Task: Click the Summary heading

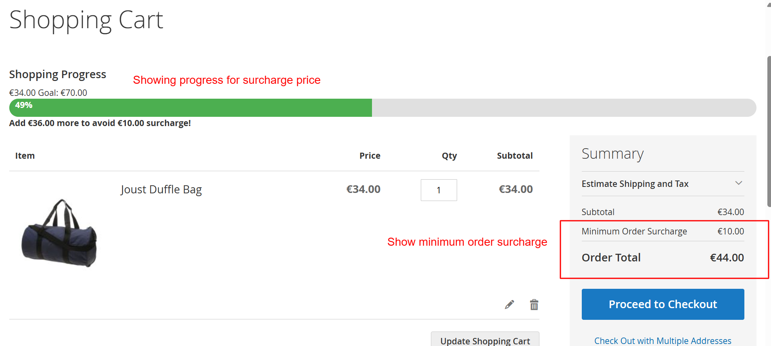Action: pos(612,154)
